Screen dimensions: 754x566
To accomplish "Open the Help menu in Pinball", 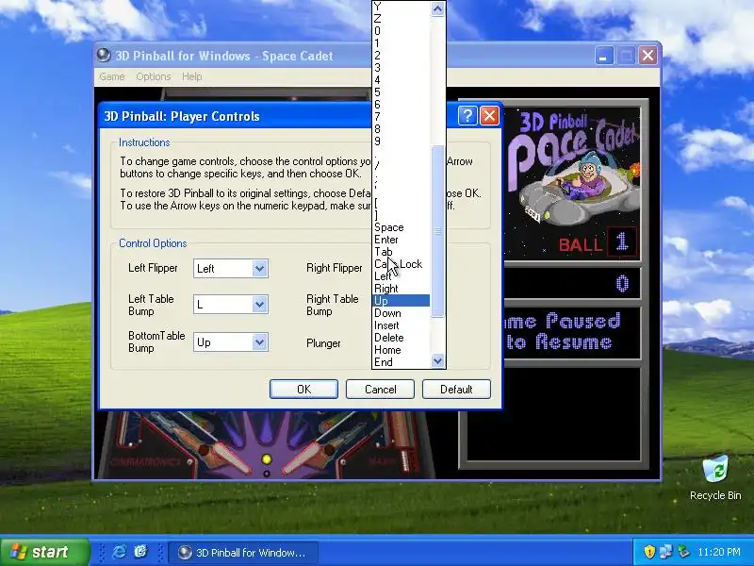I will pos(192,76).
